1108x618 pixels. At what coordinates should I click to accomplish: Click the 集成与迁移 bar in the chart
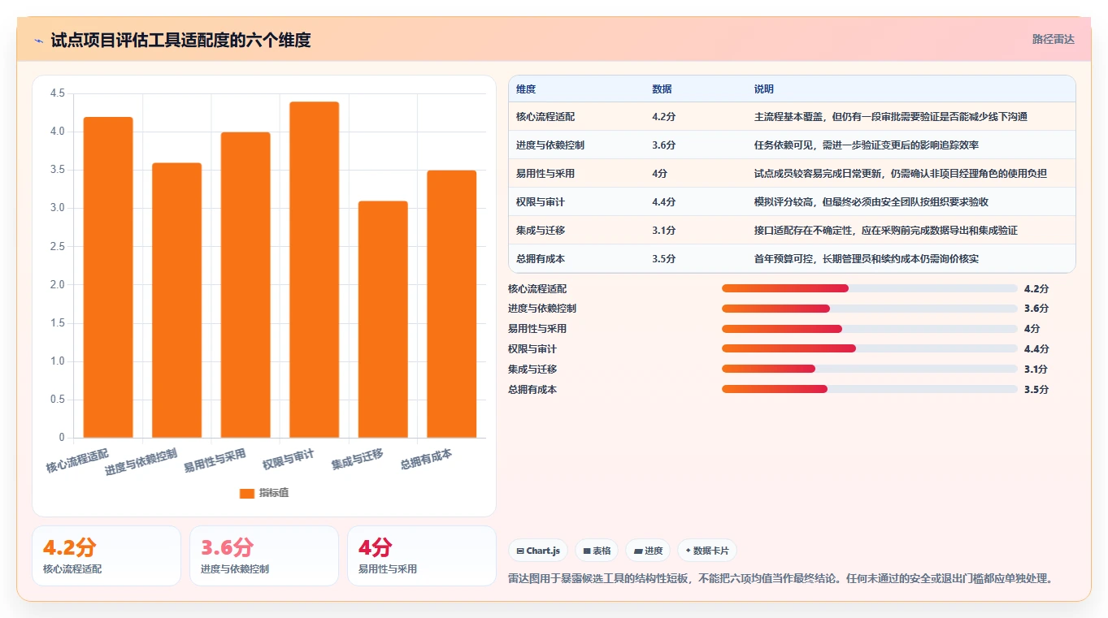coord(383,319)
